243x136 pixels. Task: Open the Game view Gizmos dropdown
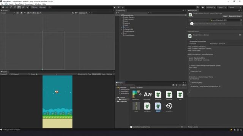(110, 74)
